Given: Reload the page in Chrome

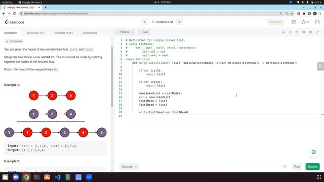Looking at the screenshot, I should point(15,14).
